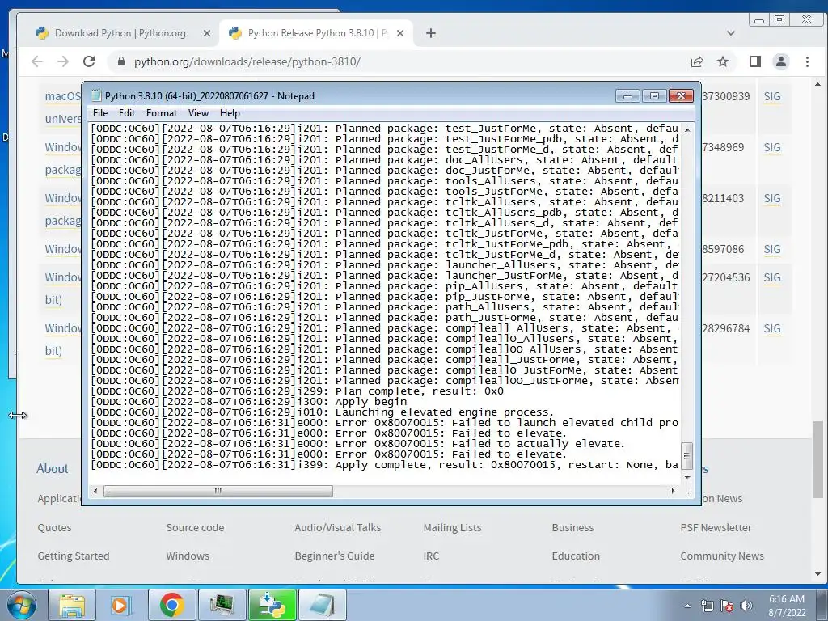Open the Audio/Visual Talks footer link

[x=337, y=527]
